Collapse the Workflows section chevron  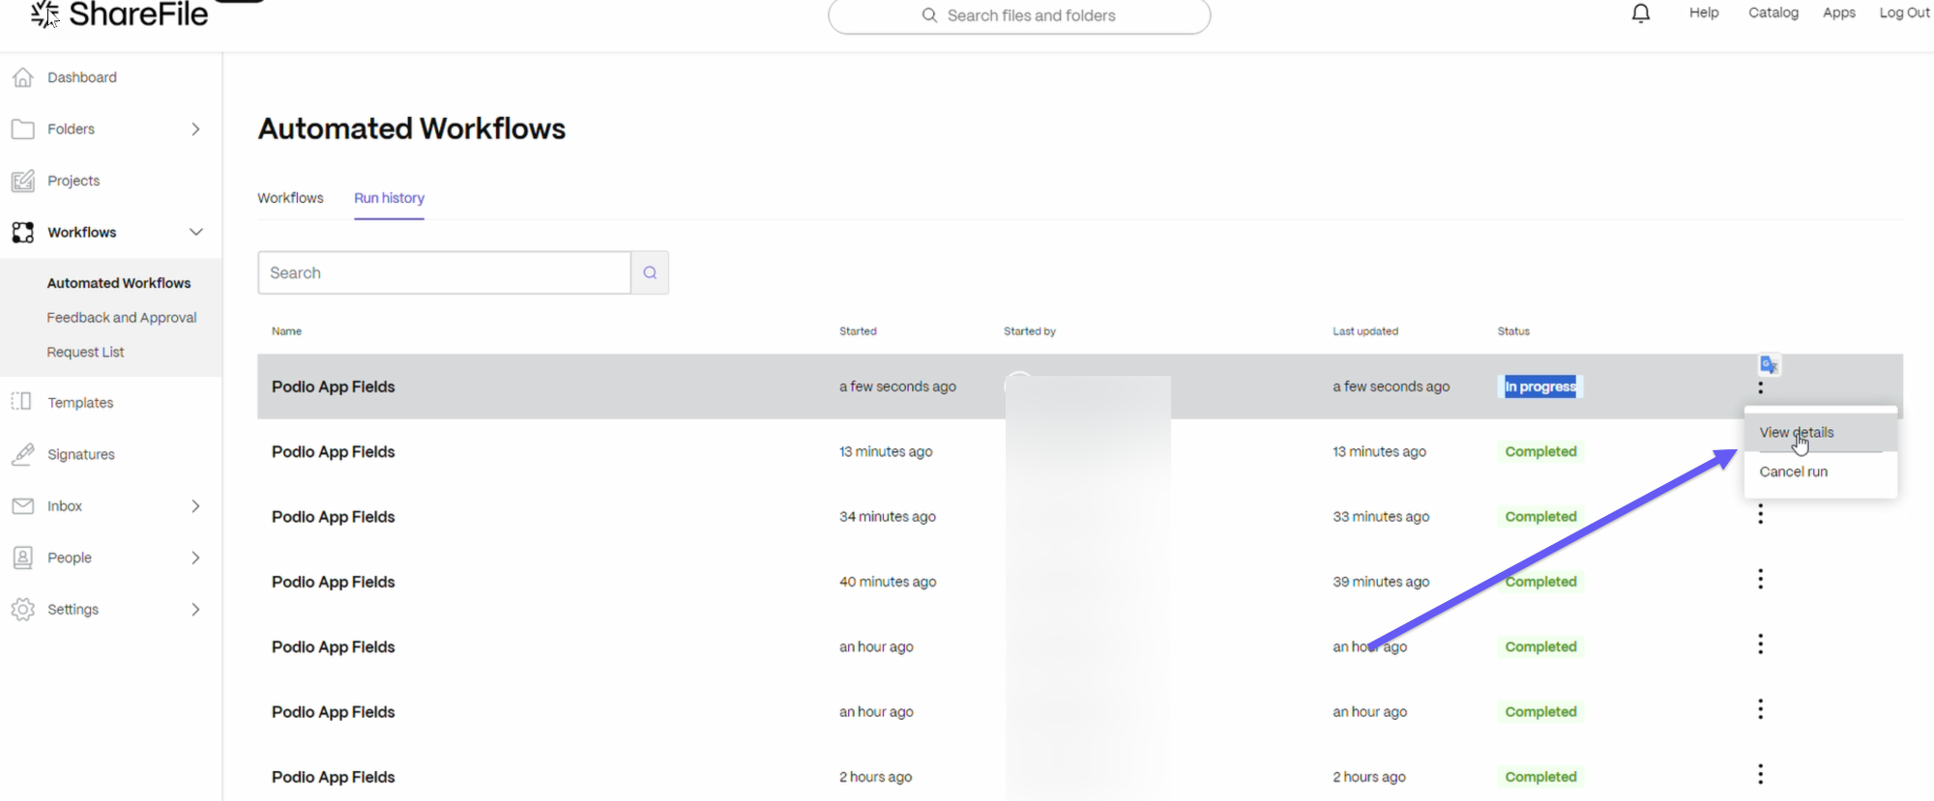click(x=196, y=232)
